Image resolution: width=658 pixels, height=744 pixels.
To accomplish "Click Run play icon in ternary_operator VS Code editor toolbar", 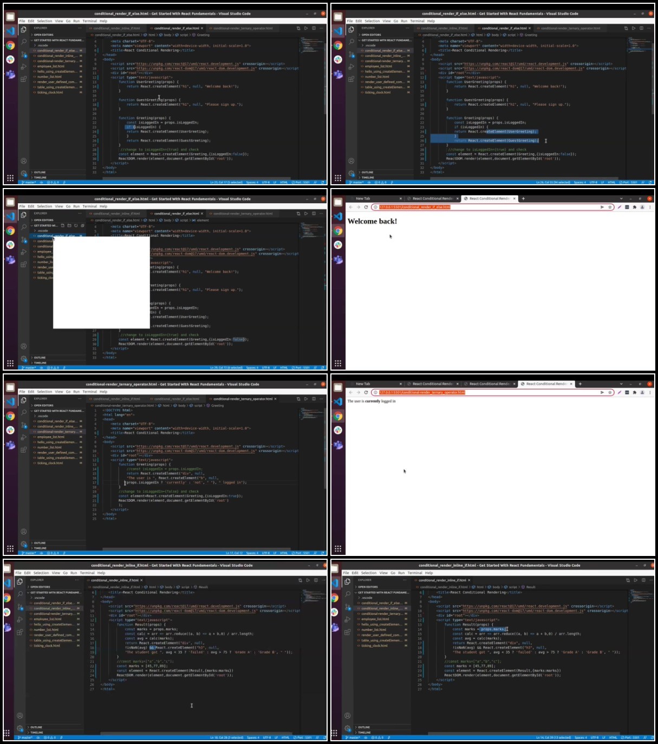I will point(306,399).
